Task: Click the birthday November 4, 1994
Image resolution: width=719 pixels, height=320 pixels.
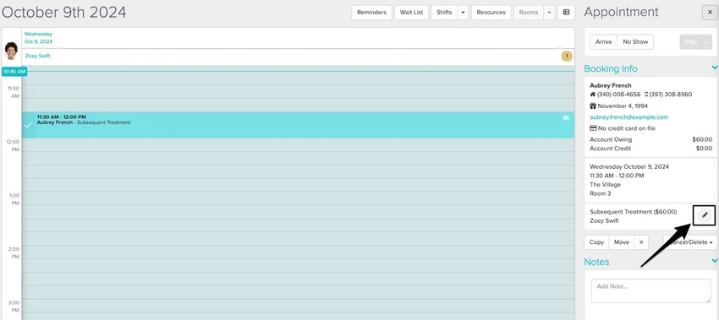Action: [x=623, y=106]
